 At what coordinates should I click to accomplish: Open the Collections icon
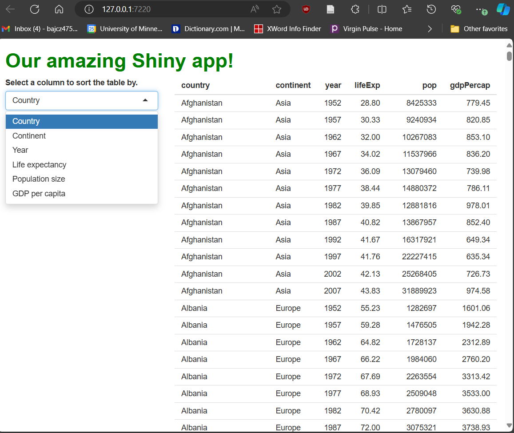pos(406,9)
